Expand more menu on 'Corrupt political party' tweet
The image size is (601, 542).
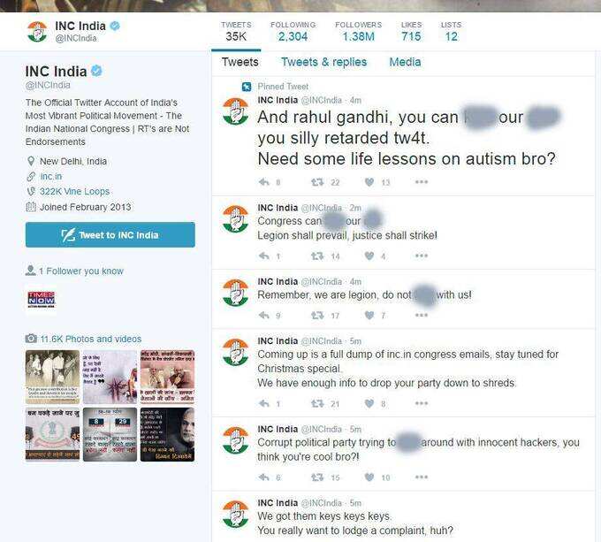point(422,477)
